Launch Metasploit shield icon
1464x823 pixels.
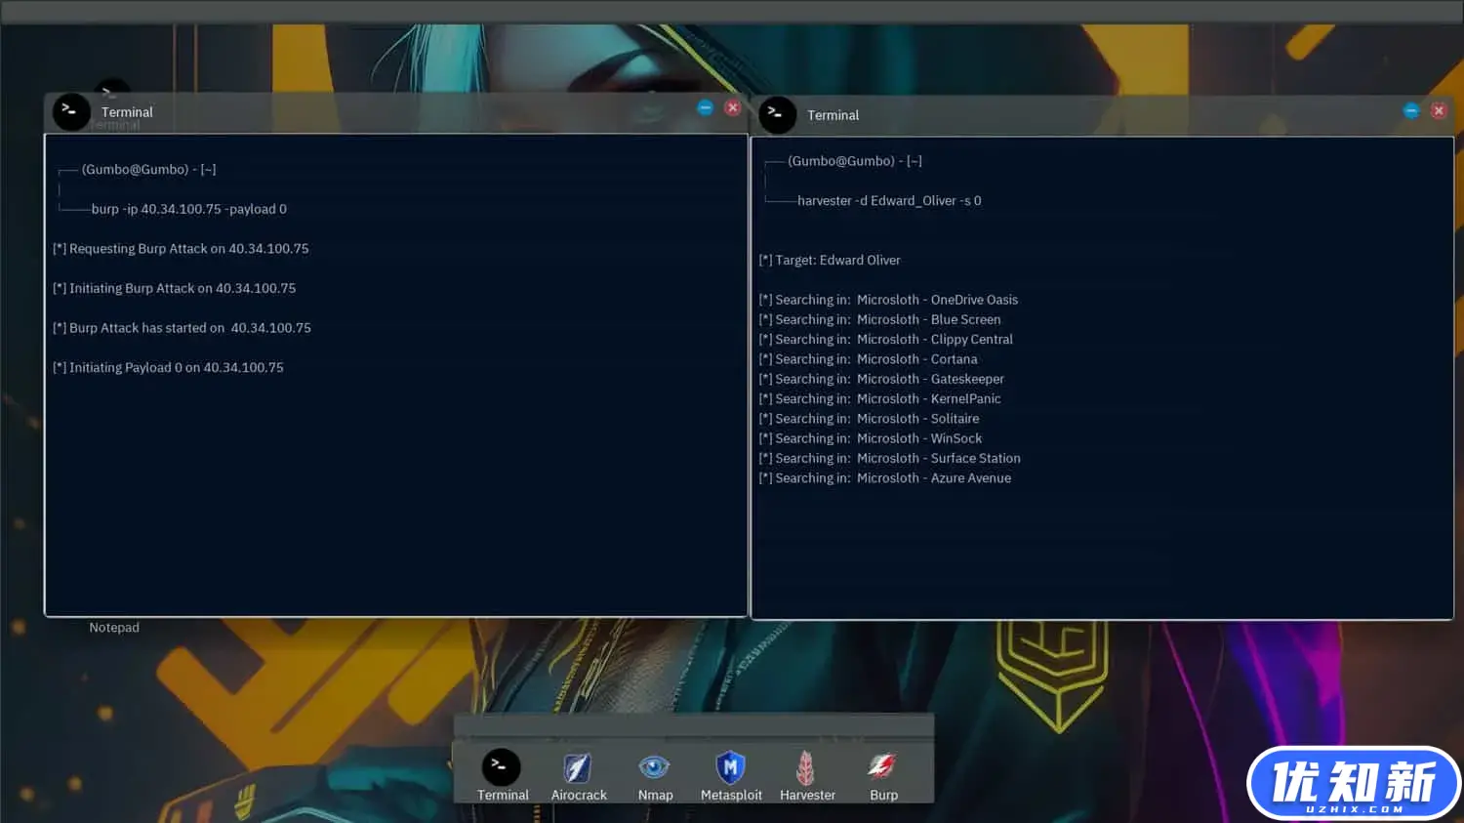click(730, 768)
